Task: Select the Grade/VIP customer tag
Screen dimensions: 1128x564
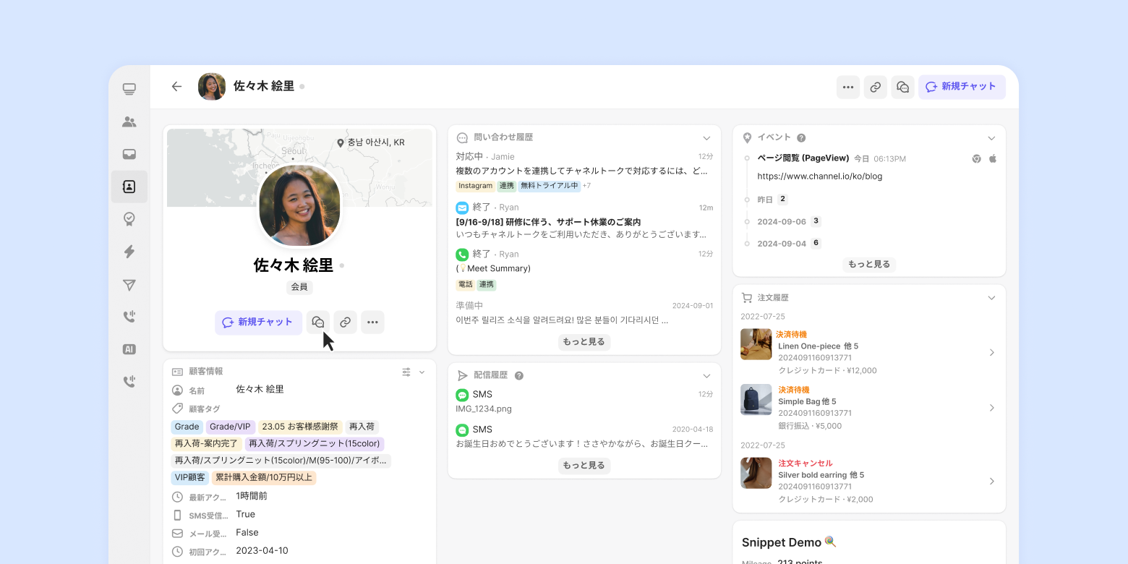Action: point(230,427)
